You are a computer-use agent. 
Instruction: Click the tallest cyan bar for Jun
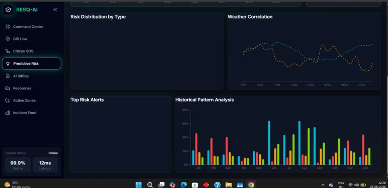click(x=269, y=143)
